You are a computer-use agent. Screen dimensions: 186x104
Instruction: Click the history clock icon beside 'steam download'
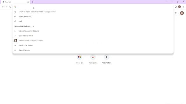pos(15,16)
